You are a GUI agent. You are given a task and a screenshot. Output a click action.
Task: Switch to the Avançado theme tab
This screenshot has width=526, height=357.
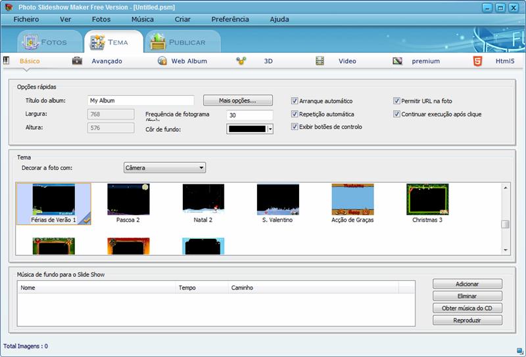click(x=107, y=61)
